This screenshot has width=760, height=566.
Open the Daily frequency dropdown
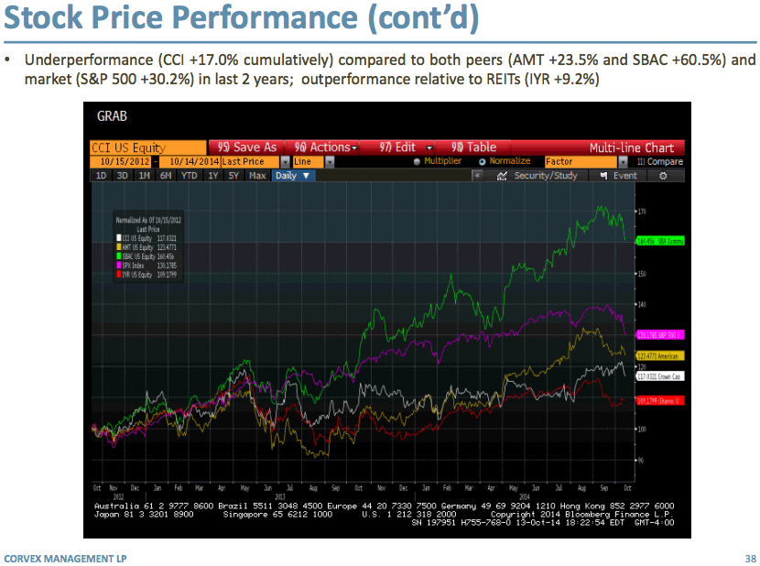point(294,176)
